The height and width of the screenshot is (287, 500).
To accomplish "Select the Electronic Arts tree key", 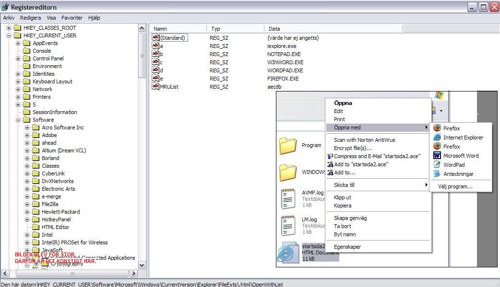I will tap(59, 189).
